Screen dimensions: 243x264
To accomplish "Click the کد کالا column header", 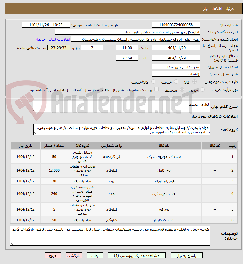I will pos(215,146).
